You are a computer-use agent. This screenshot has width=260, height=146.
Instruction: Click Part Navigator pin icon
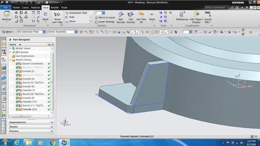[x=10, y=40]
